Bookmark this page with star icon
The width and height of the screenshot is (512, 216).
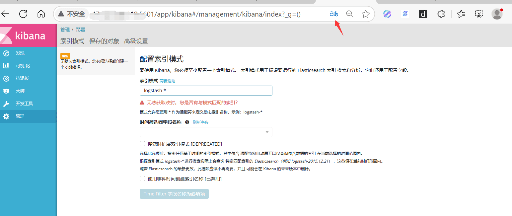366,14
